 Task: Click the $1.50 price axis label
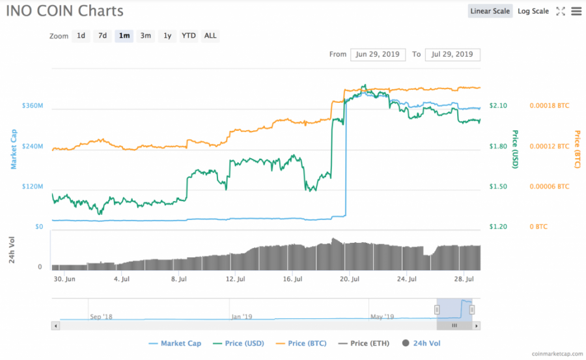coord(498,186)
